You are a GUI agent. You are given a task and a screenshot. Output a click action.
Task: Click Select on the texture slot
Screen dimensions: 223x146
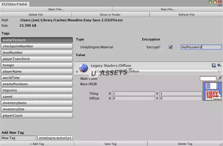coord(217,99)
